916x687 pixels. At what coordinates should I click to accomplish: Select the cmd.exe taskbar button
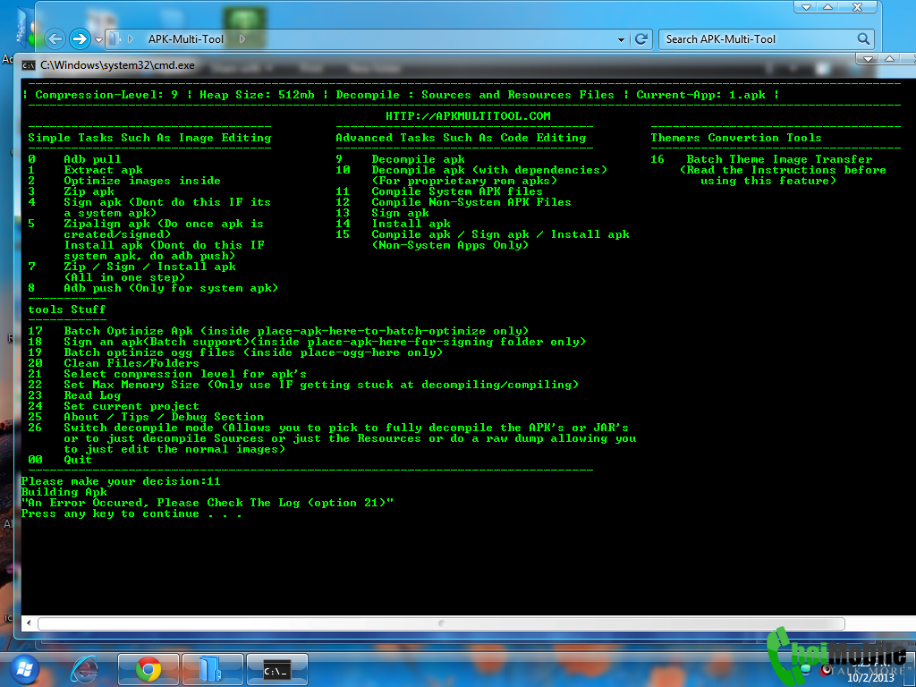point(277,669)
